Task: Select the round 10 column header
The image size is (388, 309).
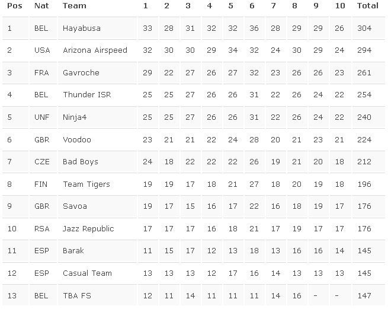Action: [x=340, y=6]
